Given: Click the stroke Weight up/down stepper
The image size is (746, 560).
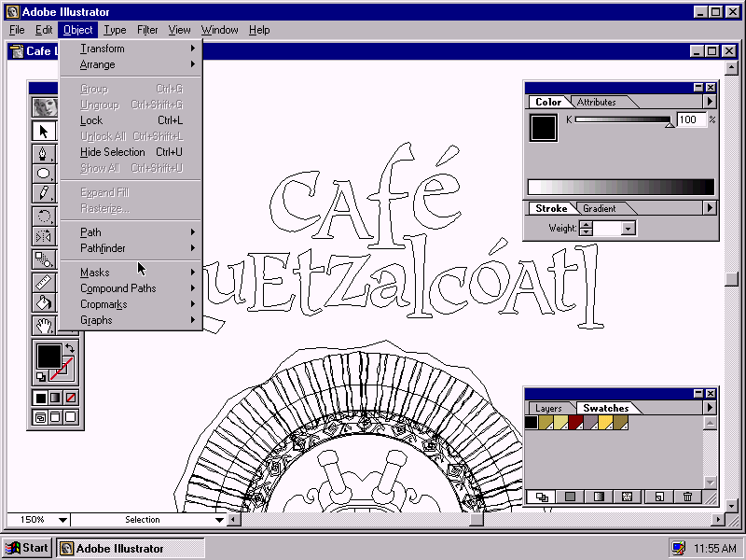Looking at the screenshot, I should click(x=586, y=229).
